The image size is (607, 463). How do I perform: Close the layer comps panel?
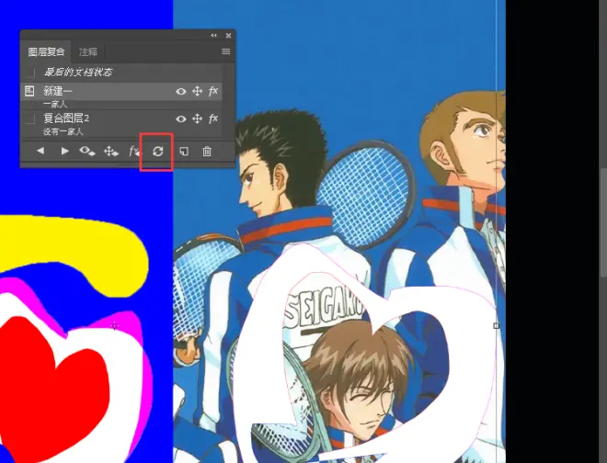click(228, 35)
